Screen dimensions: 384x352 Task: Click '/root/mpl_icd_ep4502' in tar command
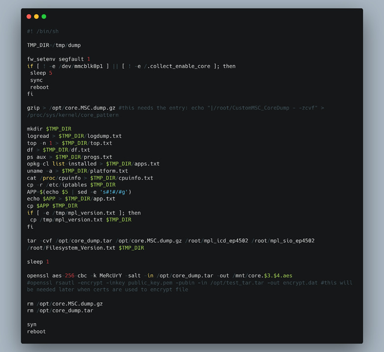[x=217, y=241]
